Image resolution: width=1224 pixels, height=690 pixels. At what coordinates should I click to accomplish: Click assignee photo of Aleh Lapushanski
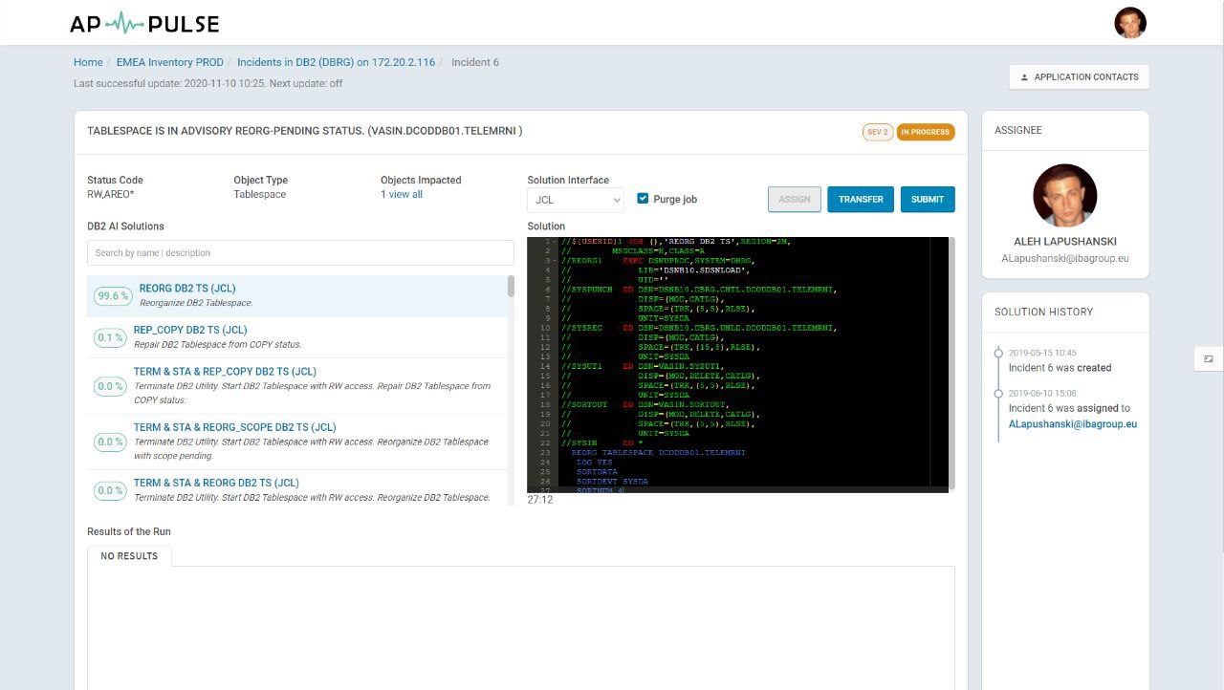[x=1065, y=196]
